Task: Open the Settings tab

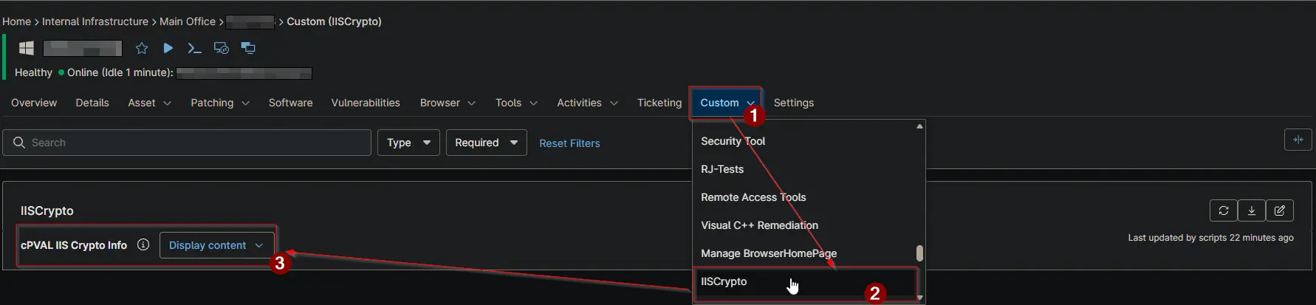Action: point(794,103)
